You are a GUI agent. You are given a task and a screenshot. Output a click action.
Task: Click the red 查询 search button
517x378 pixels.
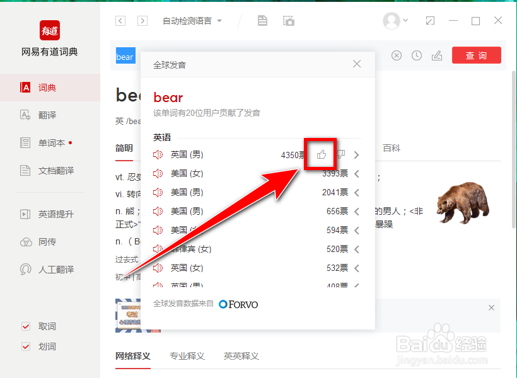coord(477,55)
